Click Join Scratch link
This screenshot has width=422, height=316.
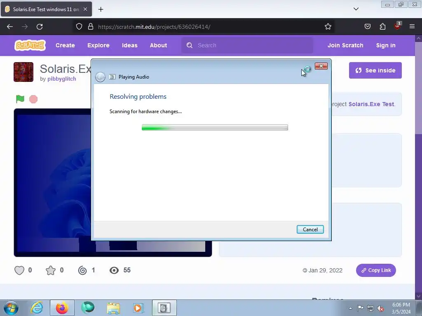click(x=345, y=45)
